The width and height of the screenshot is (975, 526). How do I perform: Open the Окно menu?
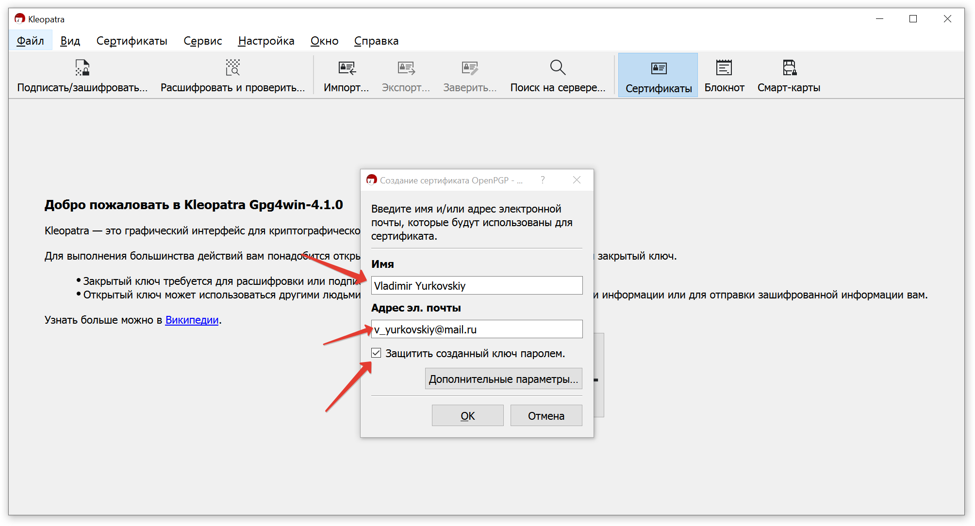pyautogui.click(x=324, y=41)
